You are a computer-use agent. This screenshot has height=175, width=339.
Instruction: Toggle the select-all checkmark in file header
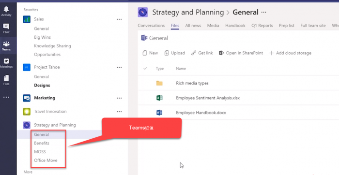click(145, 69)
